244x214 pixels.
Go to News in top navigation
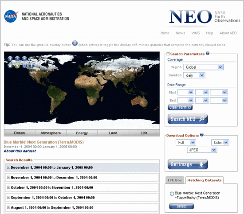pyautogui.click(x=181, y=33)
